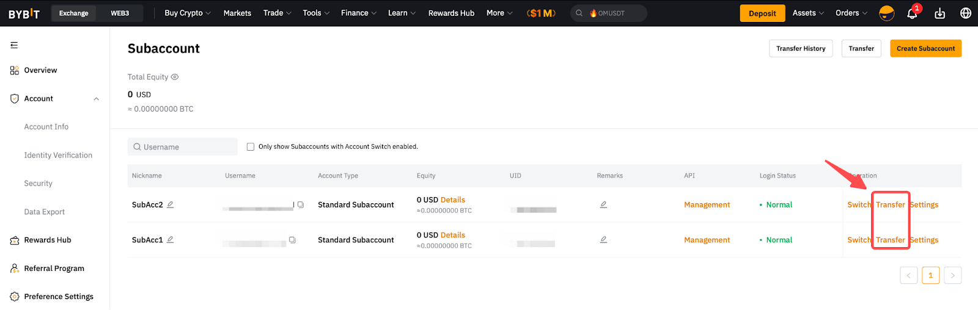Viewport: 978px width, 310px height.
Task: Collapse the Account sidebar section
Action: click(x=96, y=99)
